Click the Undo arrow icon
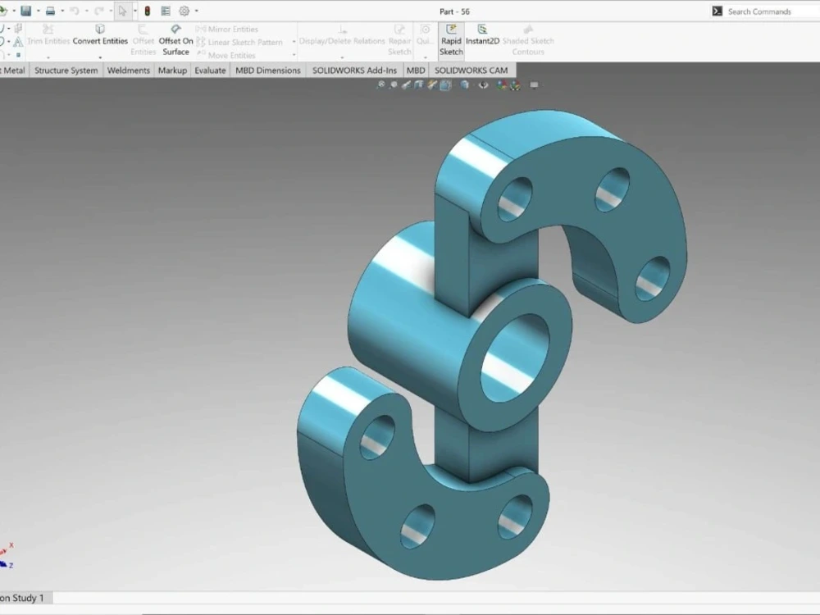 point(75,11)
